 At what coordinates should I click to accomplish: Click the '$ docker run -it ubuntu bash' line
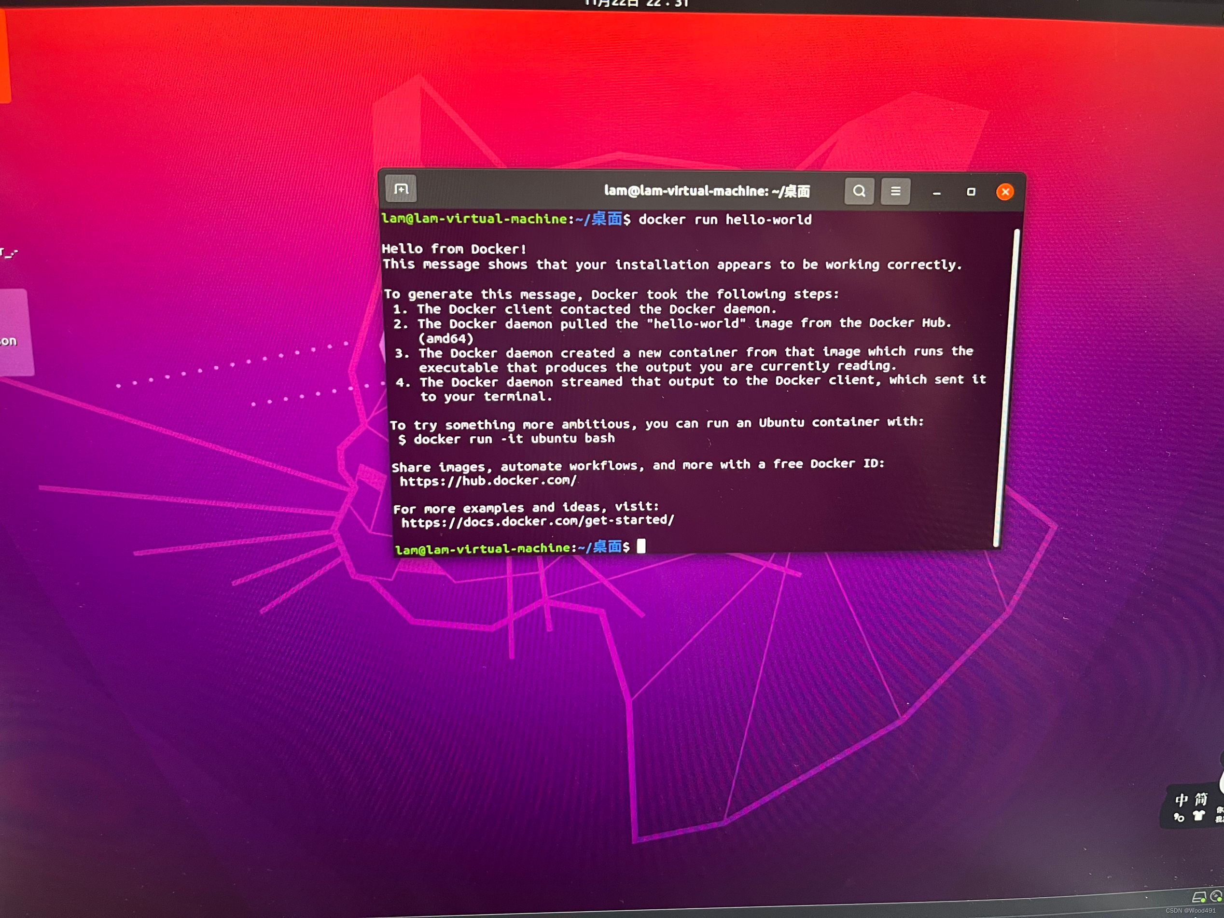coord(506,439)
